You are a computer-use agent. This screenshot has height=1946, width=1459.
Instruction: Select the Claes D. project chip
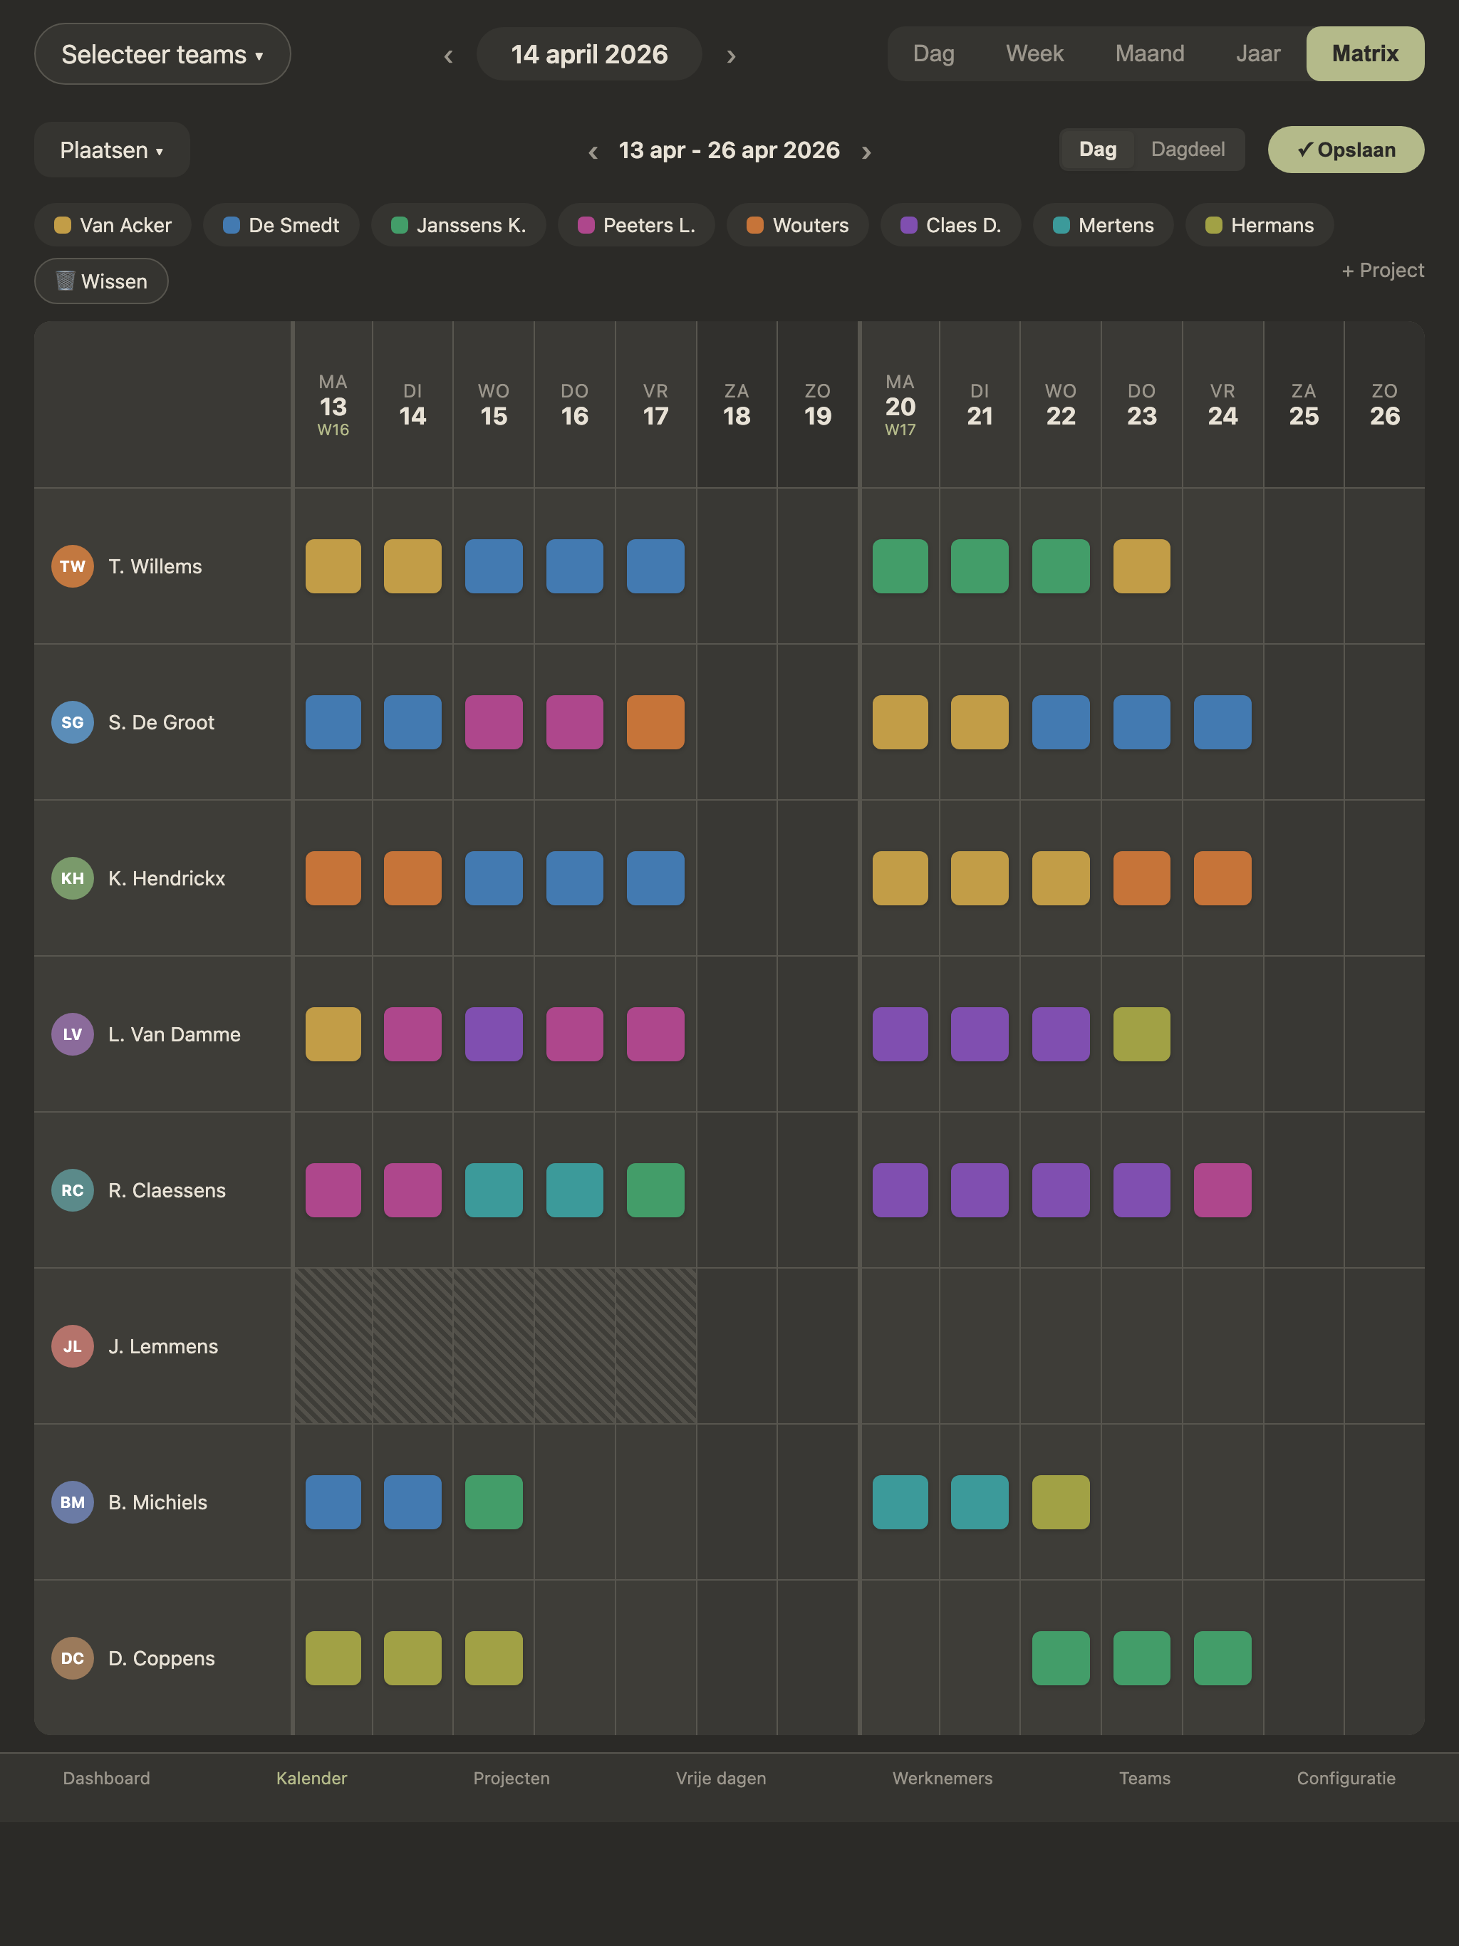coord(950,225)
